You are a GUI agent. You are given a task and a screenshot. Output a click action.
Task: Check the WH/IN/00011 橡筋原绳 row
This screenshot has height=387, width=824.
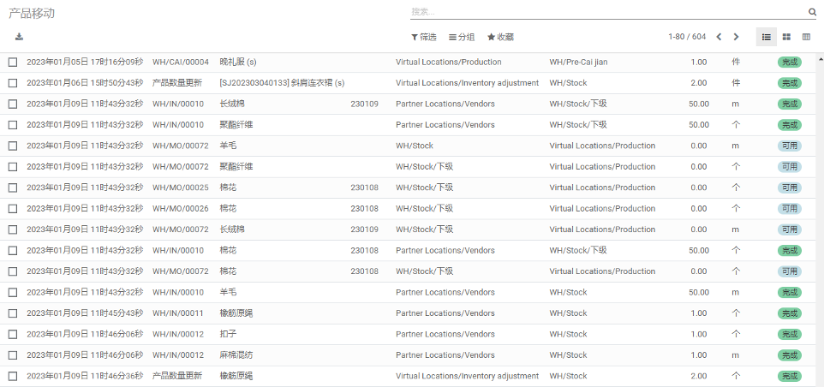tap(13, 313)
